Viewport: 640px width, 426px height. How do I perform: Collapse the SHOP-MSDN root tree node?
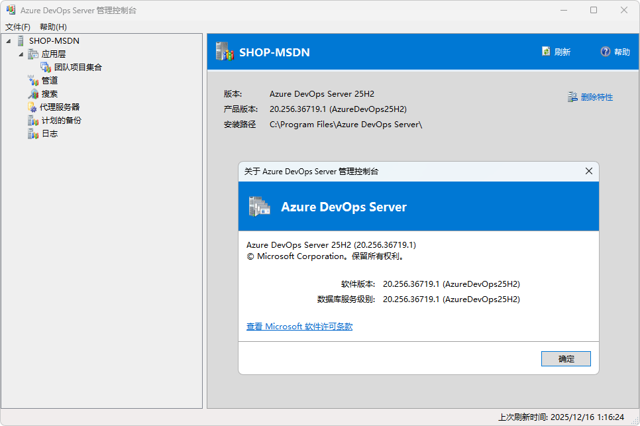(9, 41)
